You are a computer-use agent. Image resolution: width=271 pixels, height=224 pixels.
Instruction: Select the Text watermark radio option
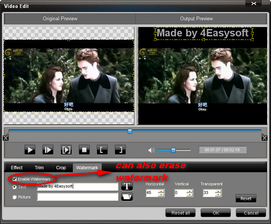click(15, 187)
